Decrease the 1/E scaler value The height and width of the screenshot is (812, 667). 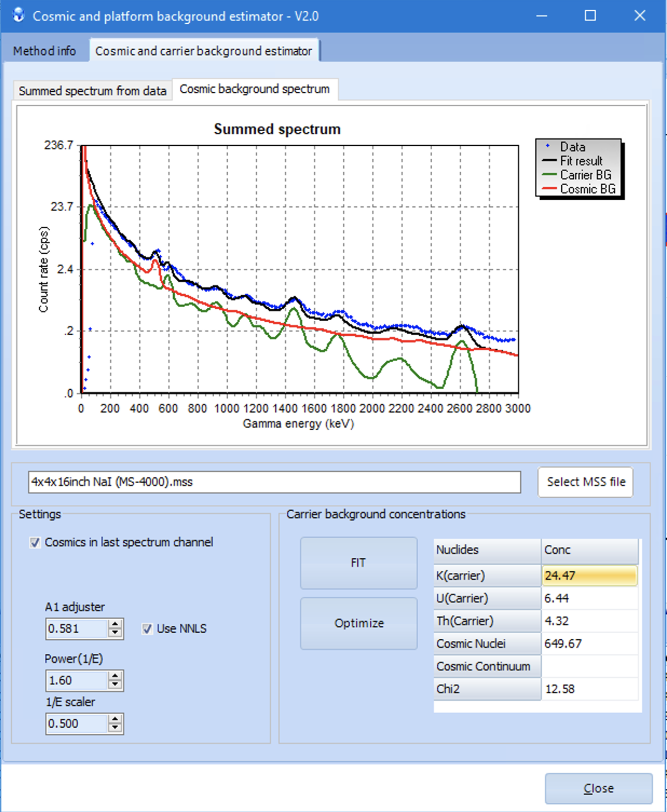pyautogui.click(x=115, y=728)
